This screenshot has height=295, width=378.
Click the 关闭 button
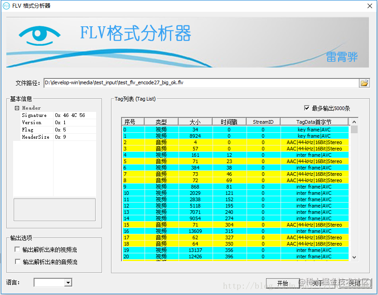point(355,283)
